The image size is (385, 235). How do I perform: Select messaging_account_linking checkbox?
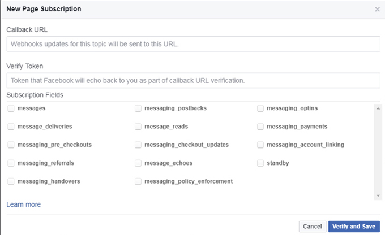pos(260,145)
